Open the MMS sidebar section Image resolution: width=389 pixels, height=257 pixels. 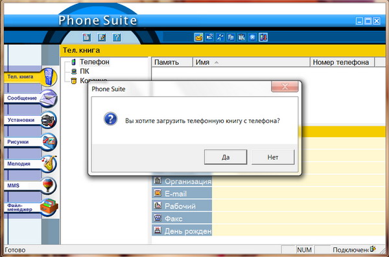pyautogui.click(x=30, y=186)
